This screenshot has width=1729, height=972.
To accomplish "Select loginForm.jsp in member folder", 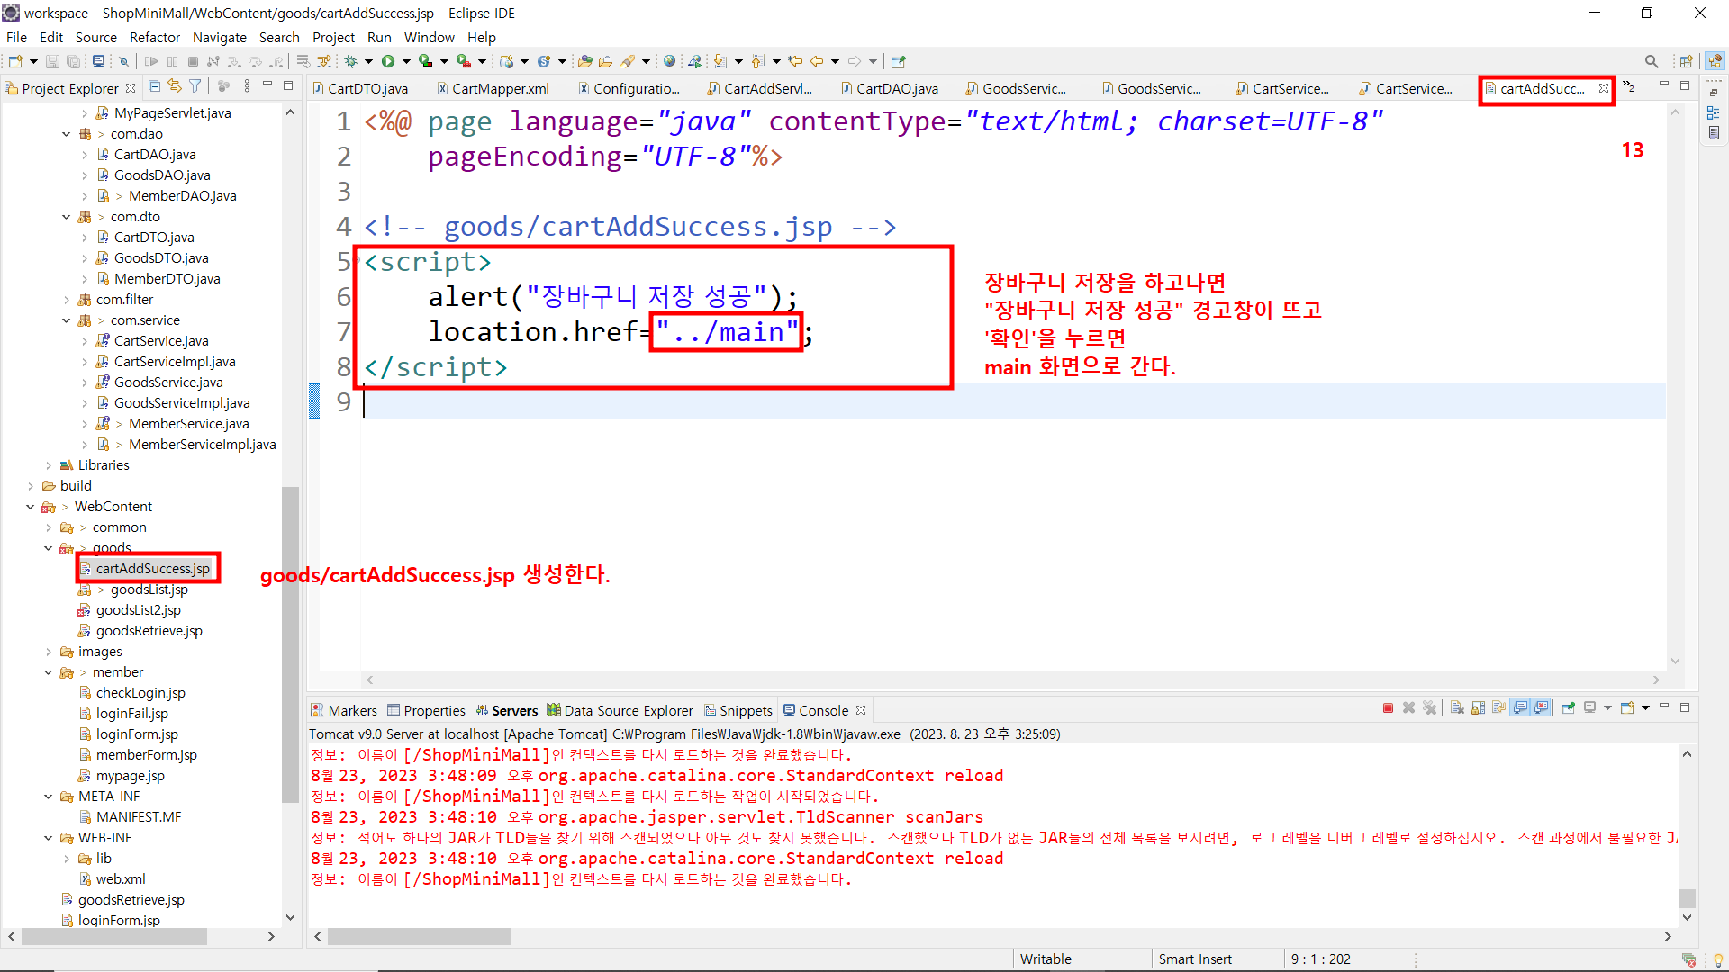I will pyautogui.click(x=137, y=734).
